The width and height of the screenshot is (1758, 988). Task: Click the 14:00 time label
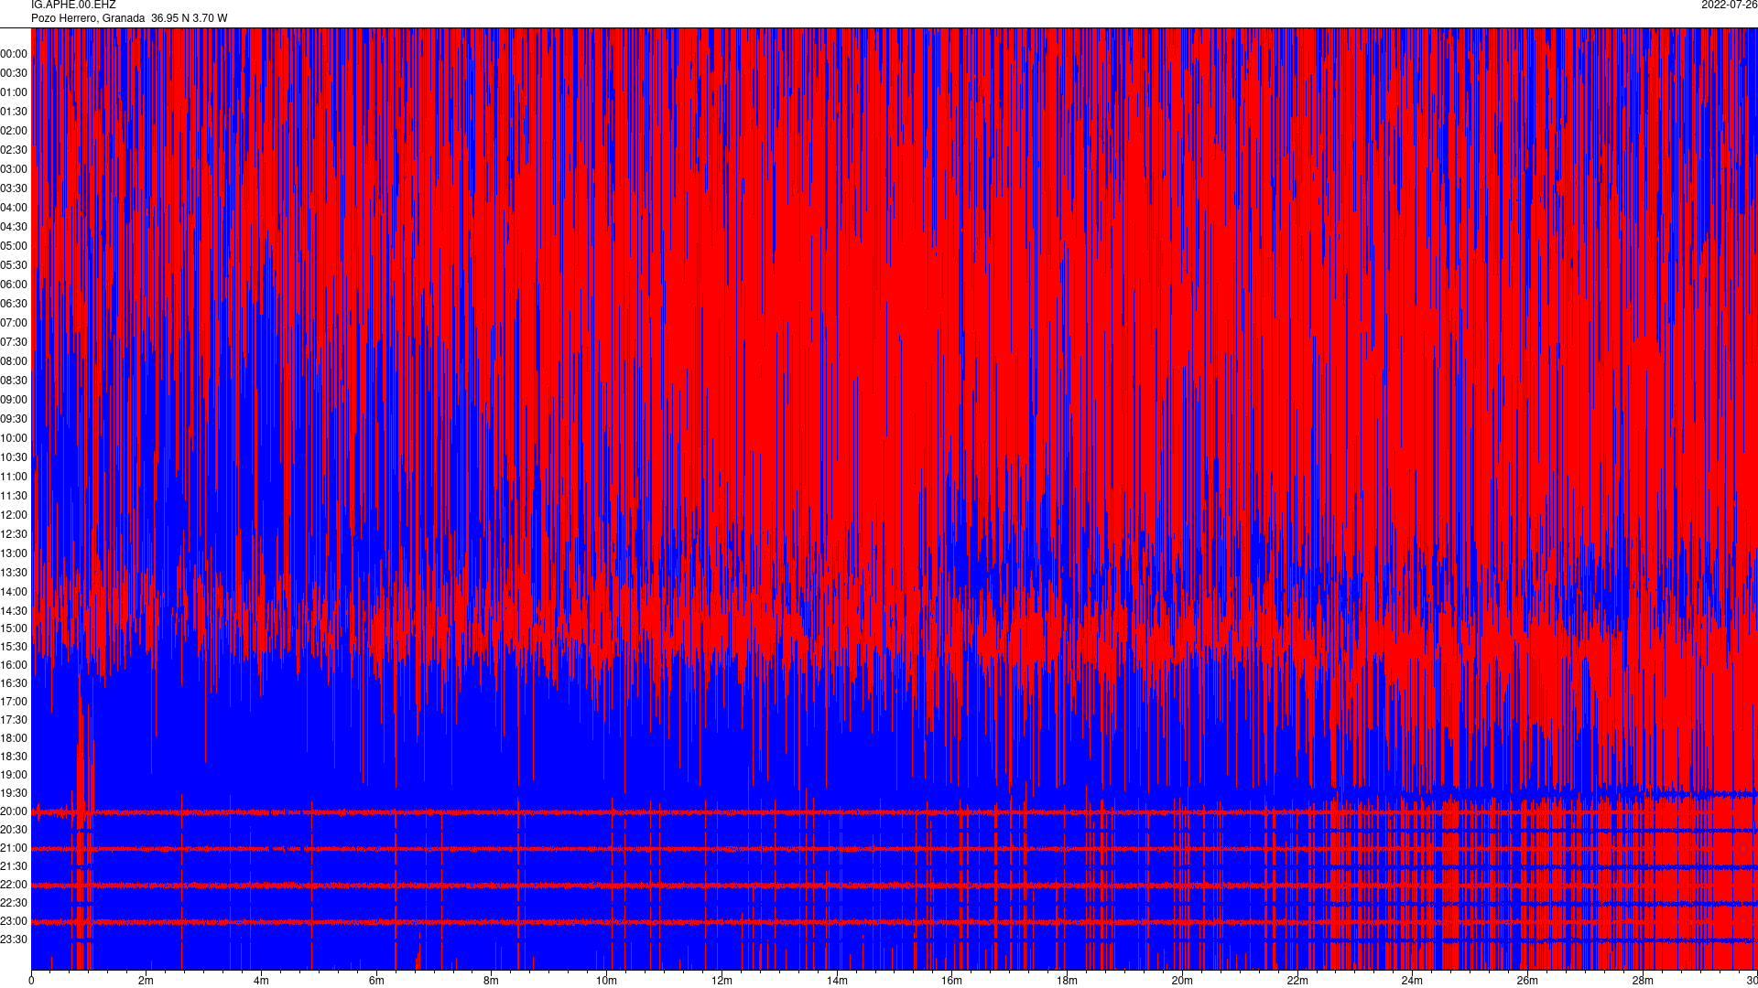point(14,592)
